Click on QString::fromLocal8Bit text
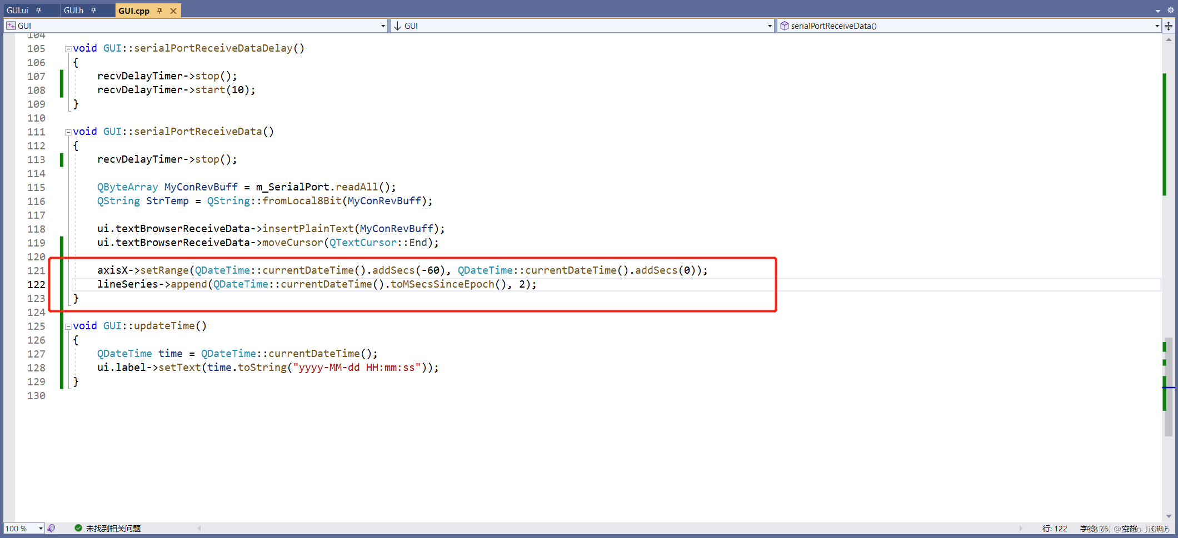 pyautogui.click(x=274, y=201)
